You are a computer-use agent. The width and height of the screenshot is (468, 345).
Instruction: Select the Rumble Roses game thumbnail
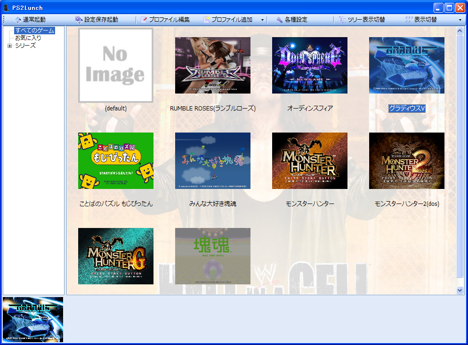pos(213,65)
